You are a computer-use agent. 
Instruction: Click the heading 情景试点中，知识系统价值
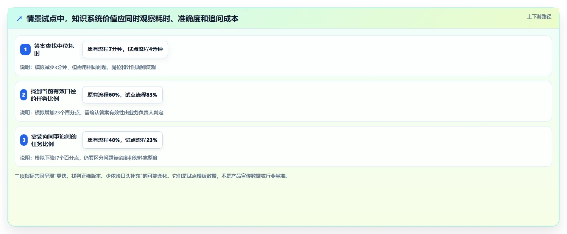click(x=132, y=18)
